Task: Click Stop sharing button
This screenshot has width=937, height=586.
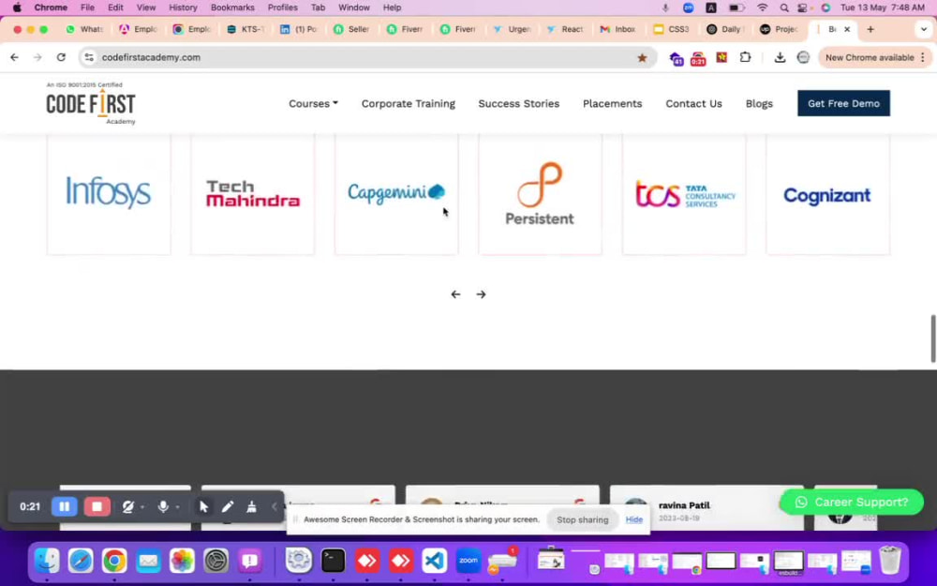Action: 582,519
